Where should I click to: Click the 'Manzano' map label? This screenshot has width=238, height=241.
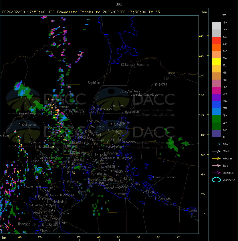click(x=24, y=224)
